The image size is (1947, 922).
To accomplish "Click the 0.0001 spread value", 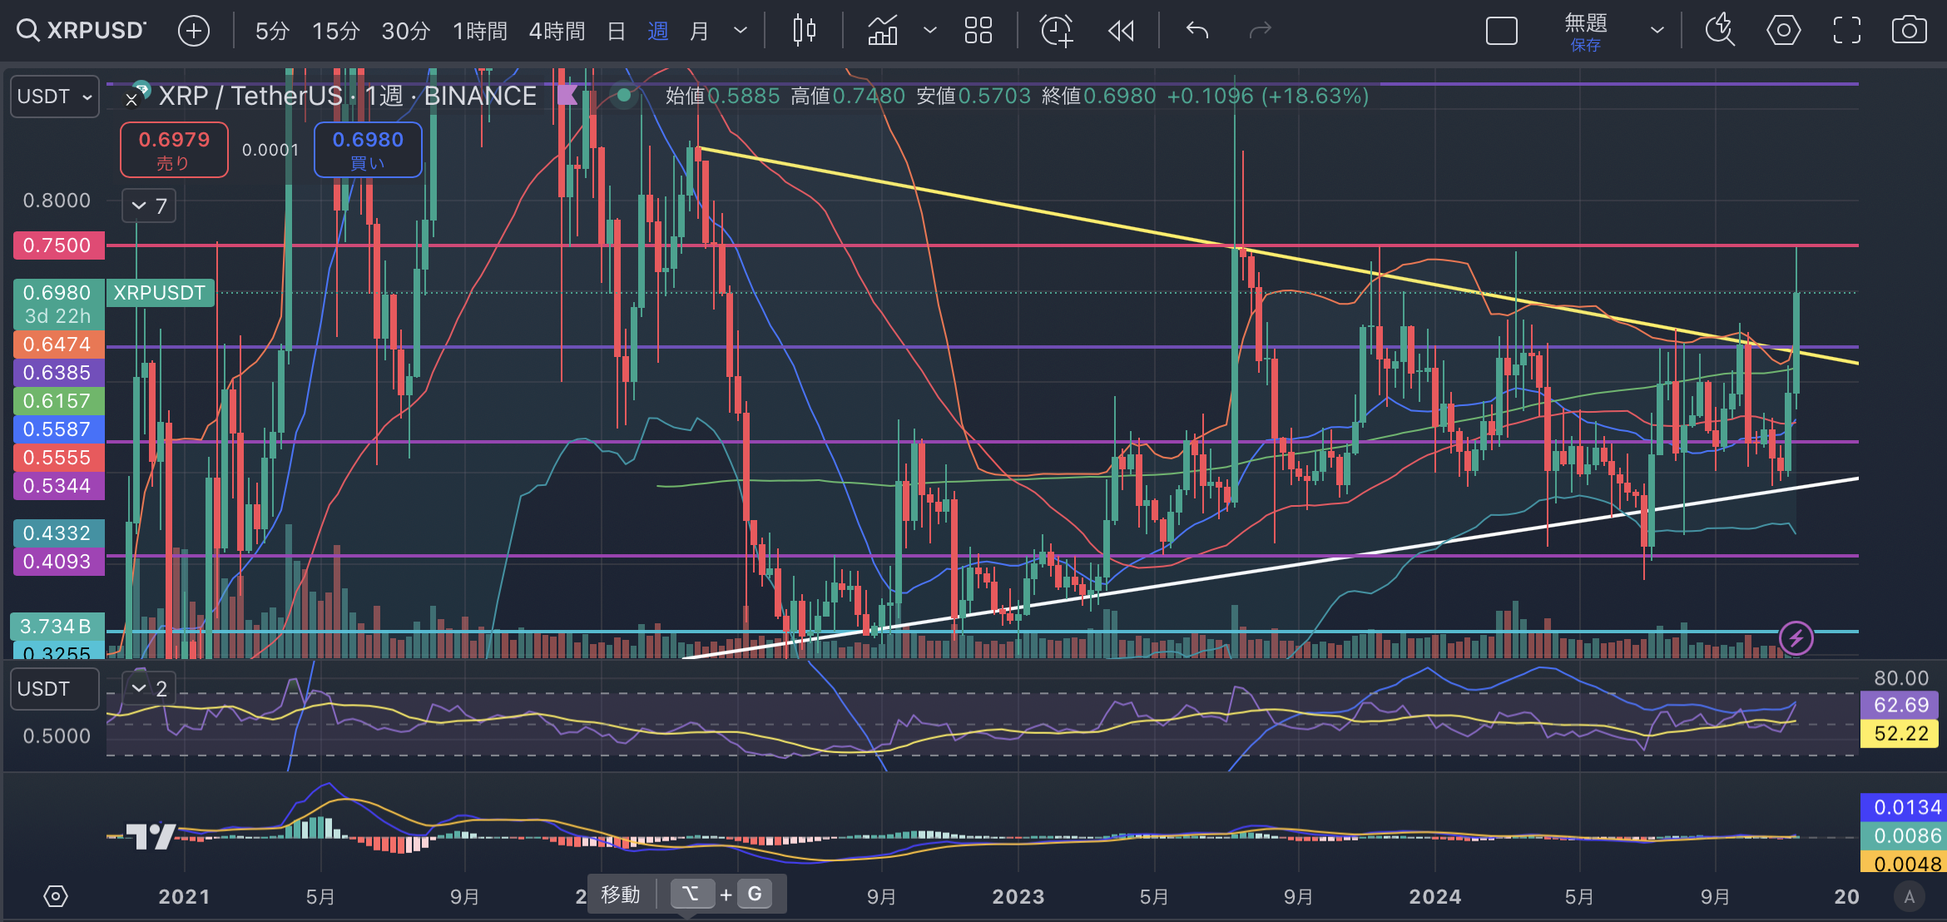I will [270, 150].
